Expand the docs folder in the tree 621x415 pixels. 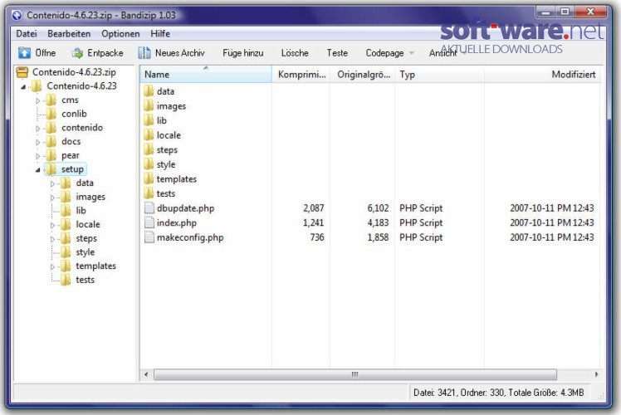click(x=38, y=142)
